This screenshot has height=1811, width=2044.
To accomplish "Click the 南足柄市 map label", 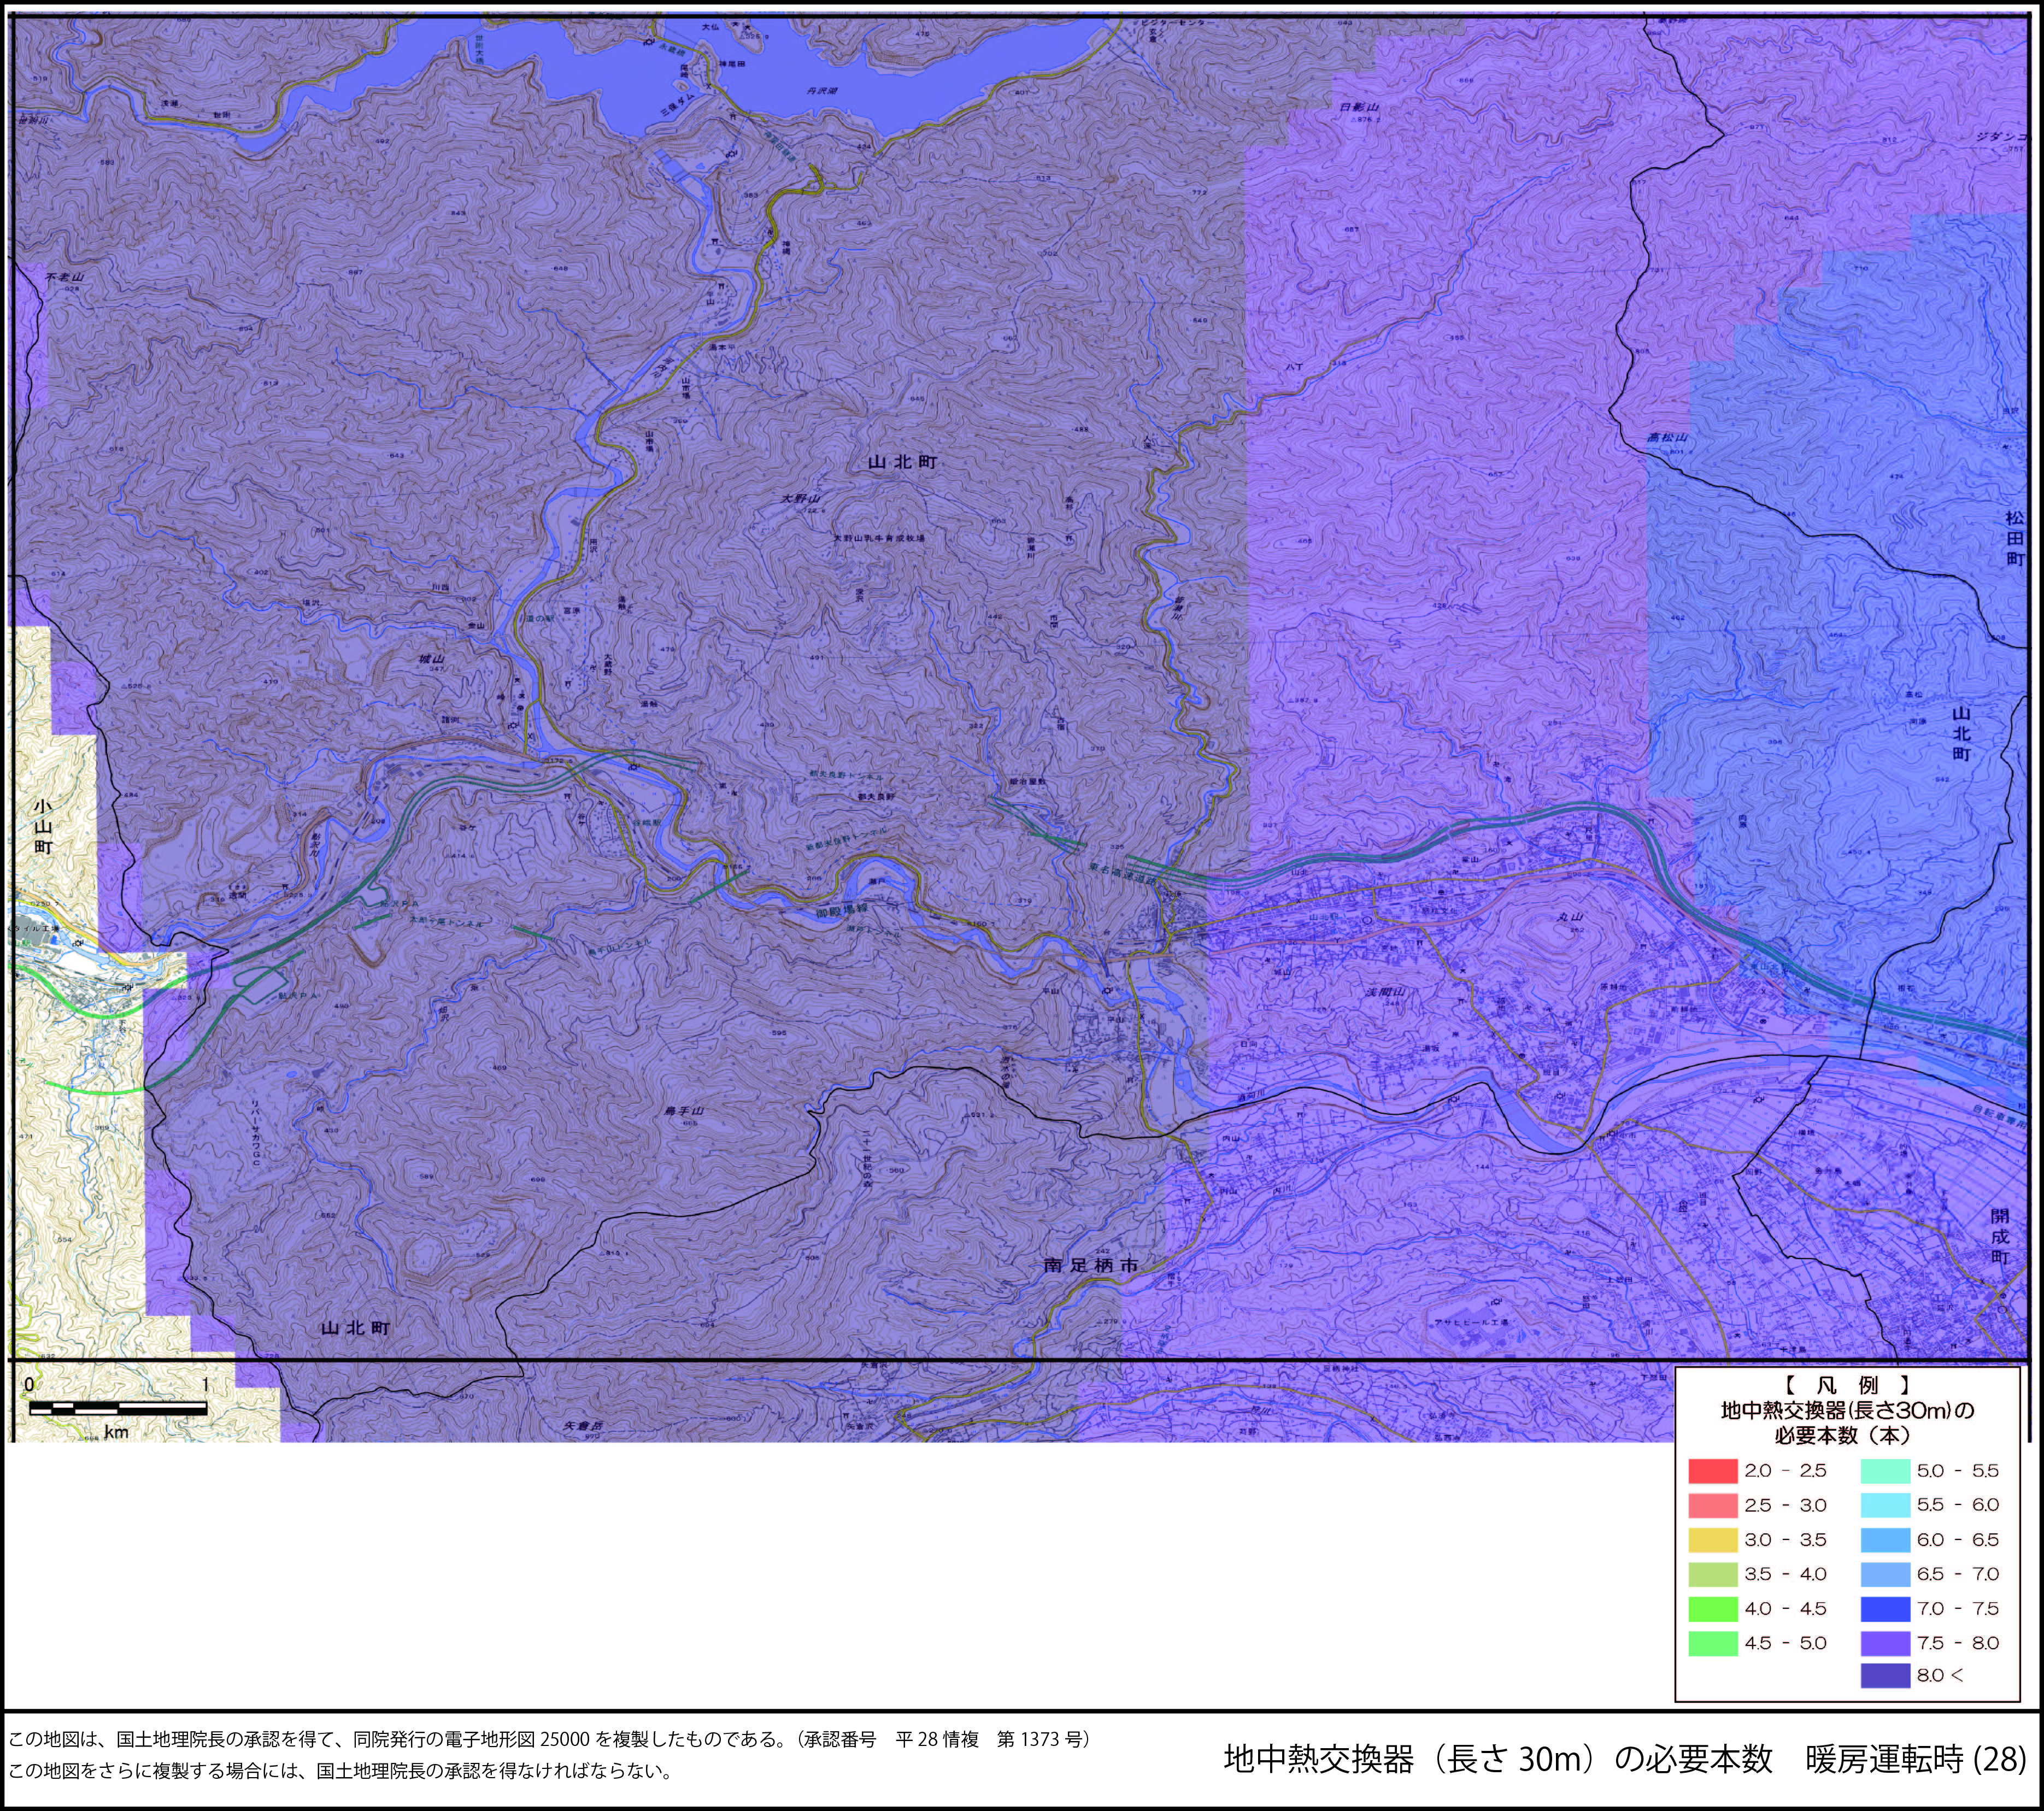I will [x=1091, y=1264].
